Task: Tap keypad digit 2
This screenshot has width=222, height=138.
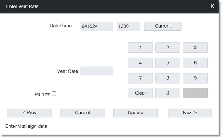Action: [x=168, y=48]
